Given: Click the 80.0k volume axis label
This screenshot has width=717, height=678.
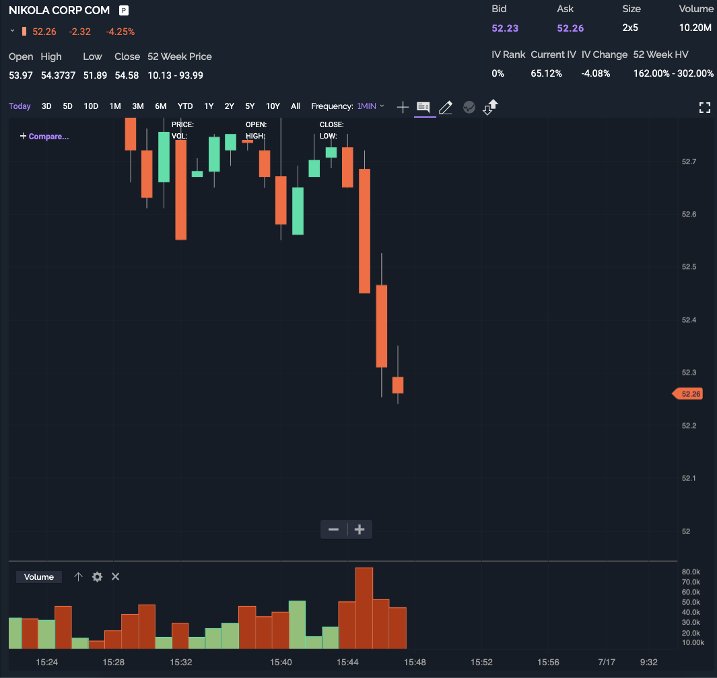Looking at the screenshot, I should coord(691,572).
